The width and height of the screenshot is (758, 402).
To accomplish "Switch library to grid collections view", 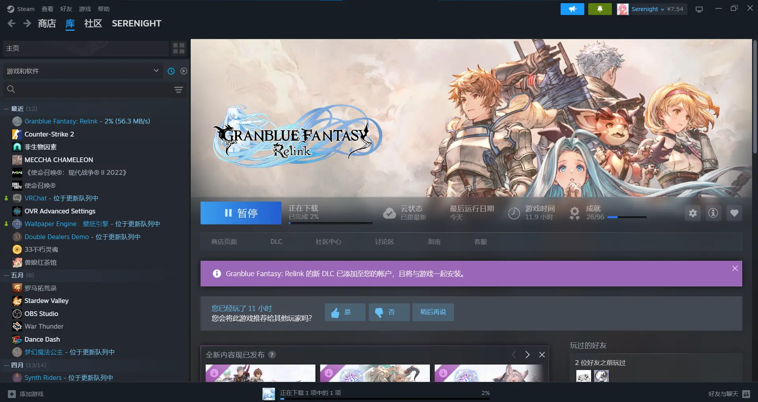I will (x=179, y=48).
